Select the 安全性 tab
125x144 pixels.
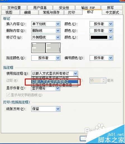click(x=64, y=8)
